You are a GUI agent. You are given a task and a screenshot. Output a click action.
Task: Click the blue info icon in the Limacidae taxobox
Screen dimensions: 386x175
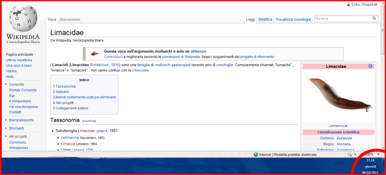(370, 66)
